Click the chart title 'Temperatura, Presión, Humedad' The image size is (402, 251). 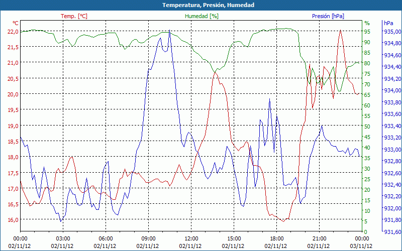208,5
